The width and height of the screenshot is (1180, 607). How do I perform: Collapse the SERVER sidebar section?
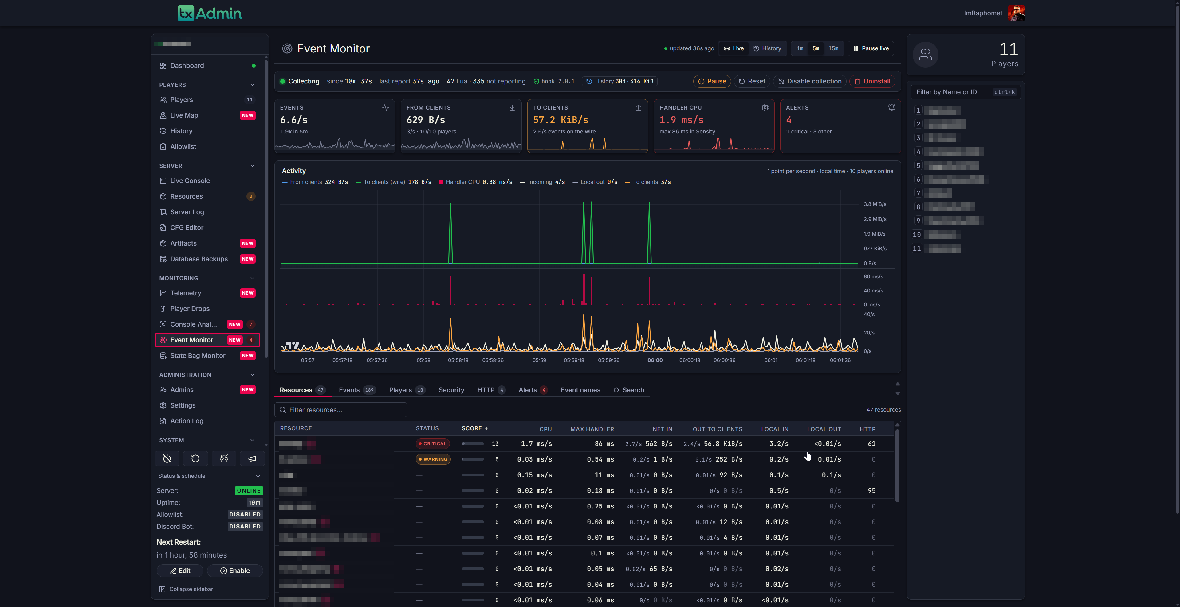(252, 166)
